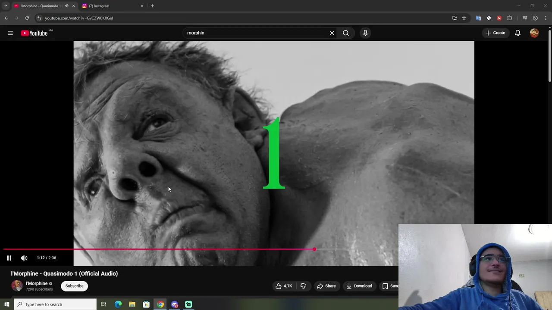Viewport: 552px width, 310px height.
Task: Open Microsoft Store from taskbar
Action: pos(146,304)
